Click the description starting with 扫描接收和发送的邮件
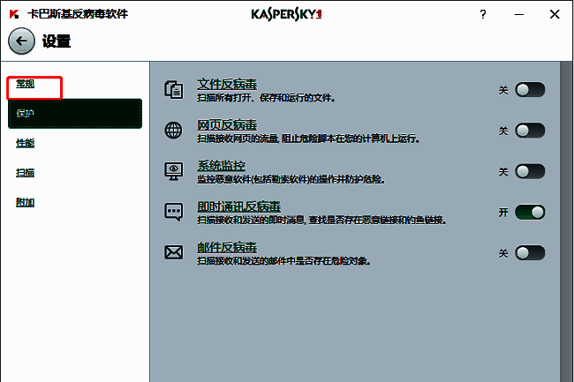Viewport: 574px width, 382px height. click(x=283, y=261)
